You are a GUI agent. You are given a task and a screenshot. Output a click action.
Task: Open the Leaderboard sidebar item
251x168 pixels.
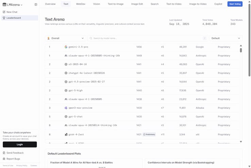click(20, 18)
